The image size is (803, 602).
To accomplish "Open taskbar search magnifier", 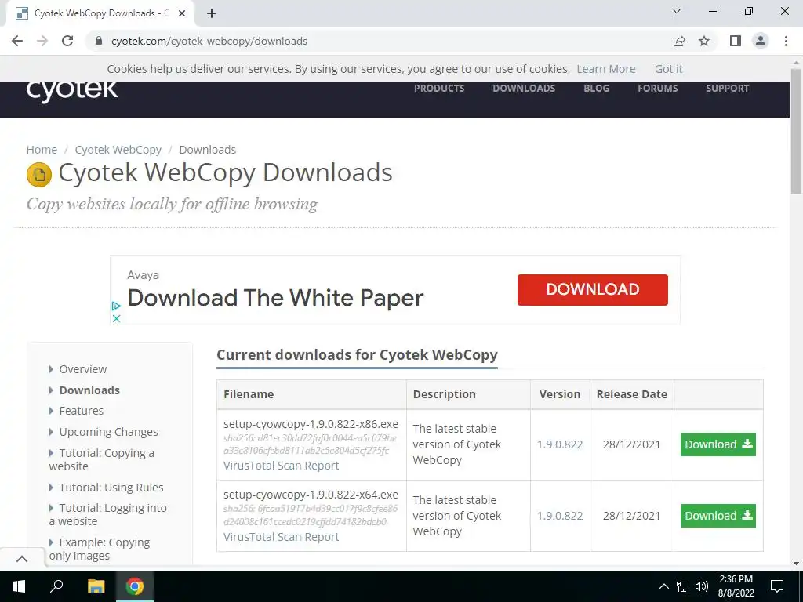I will pyautogui.click(x=56, y=586).
